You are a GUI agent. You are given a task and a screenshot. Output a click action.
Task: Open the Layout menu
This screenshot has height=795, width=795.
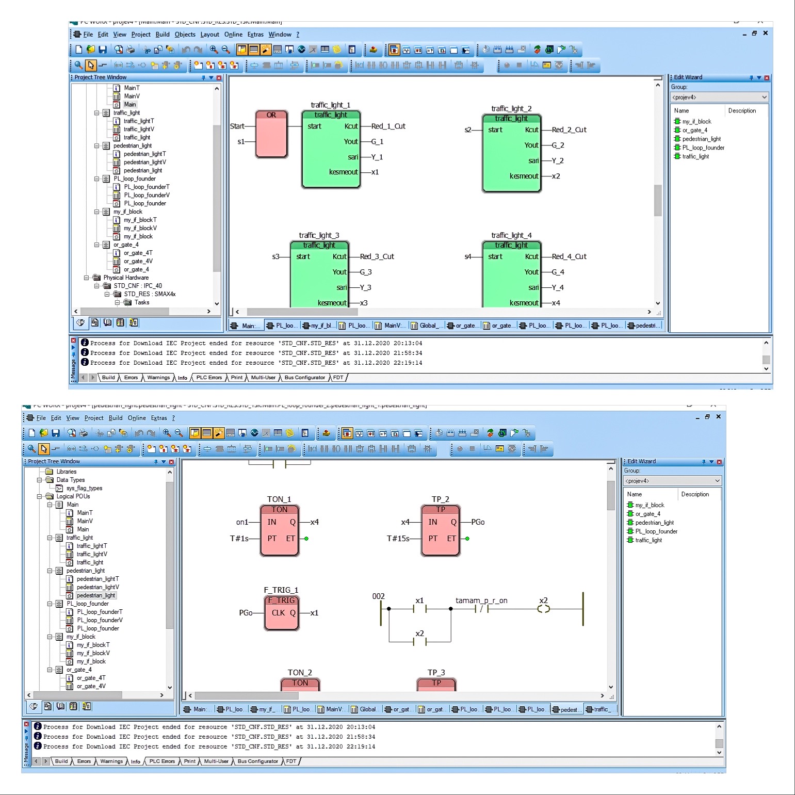click(x=209, y=35)
